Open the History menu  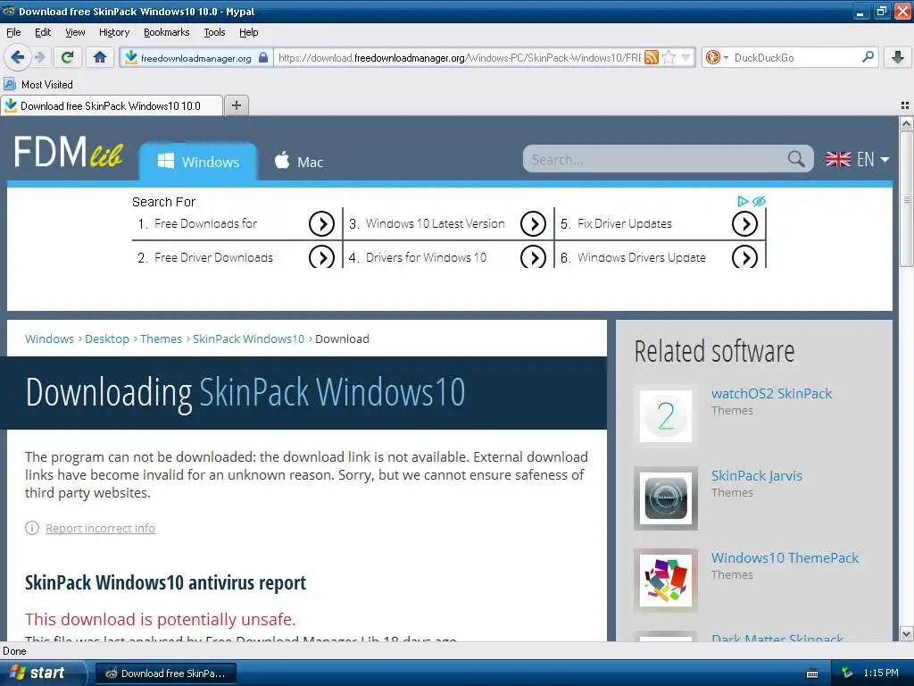(113, 32)
